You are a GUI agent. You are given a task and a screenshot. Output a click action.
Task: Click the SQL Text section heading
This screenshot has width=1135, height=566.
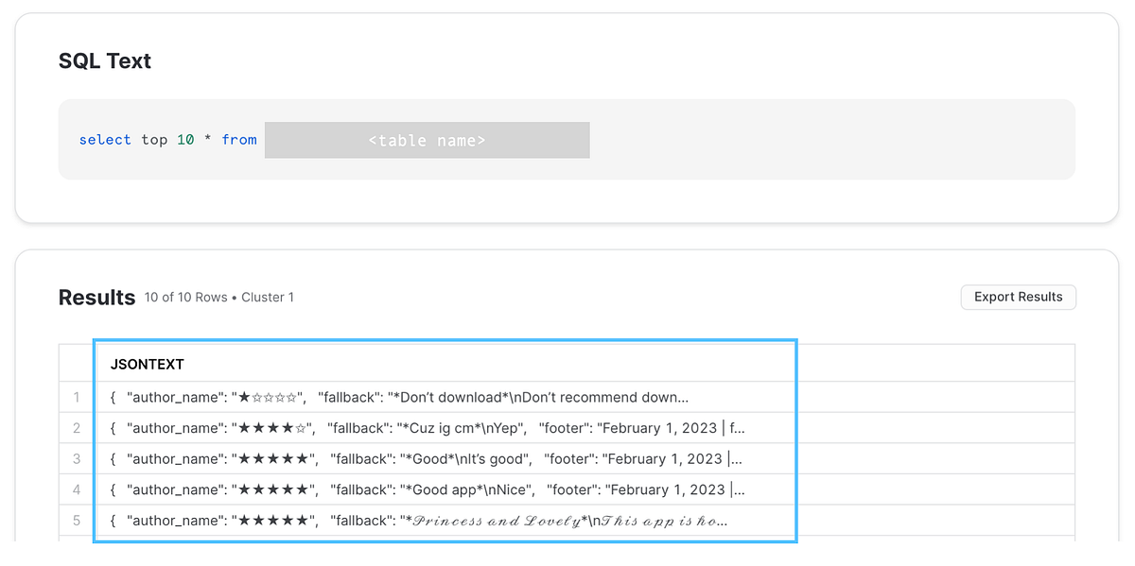(x=104, y=60)
